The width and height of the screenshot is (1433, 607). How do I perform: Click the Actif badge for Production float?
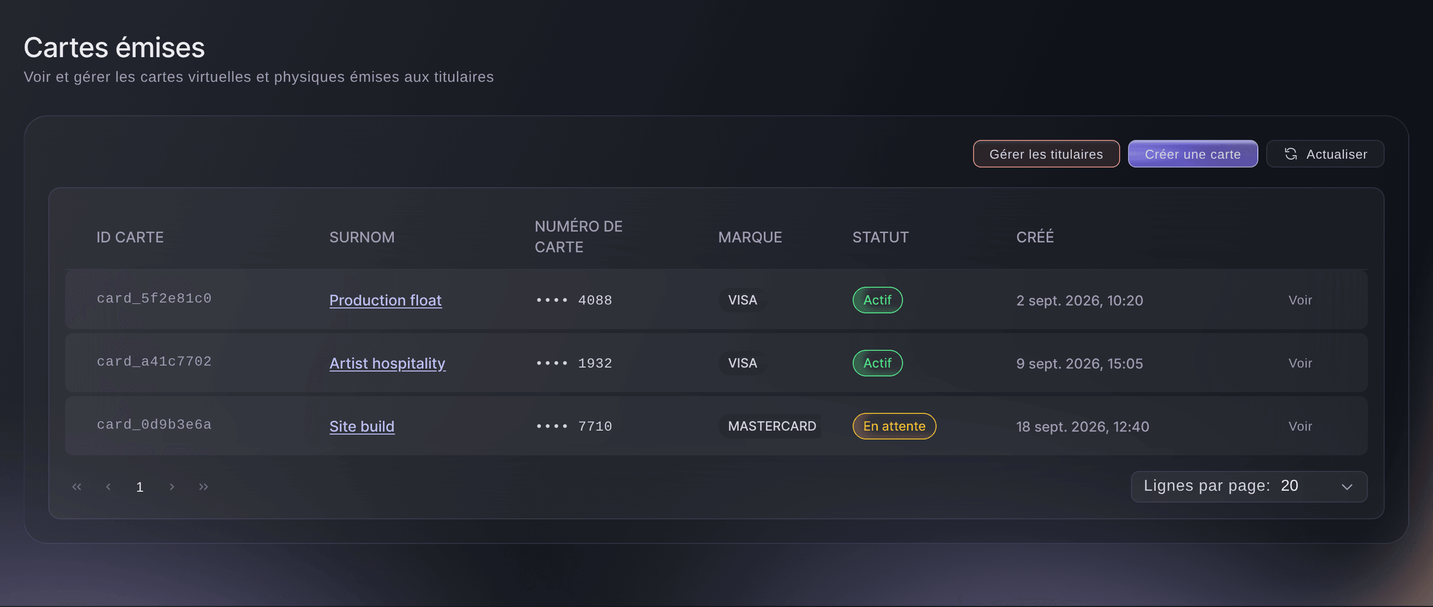tap(877, 300)
